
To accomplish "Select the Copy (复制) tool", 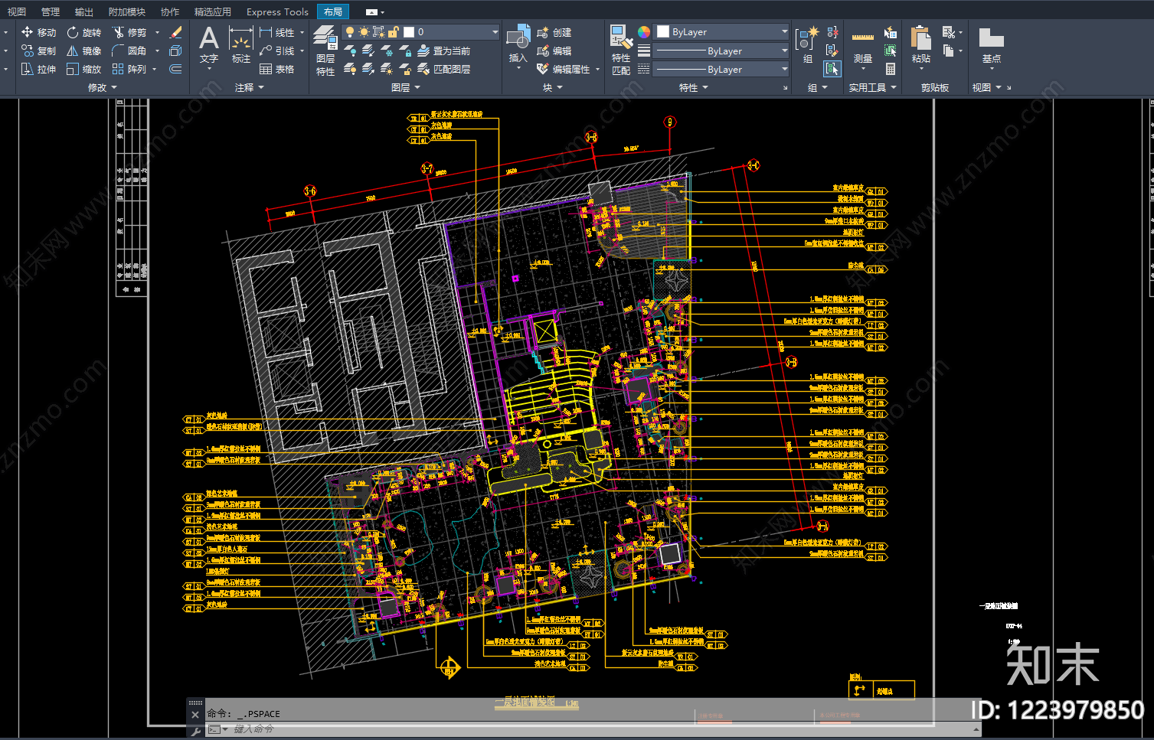I will [x=38, y=51].
